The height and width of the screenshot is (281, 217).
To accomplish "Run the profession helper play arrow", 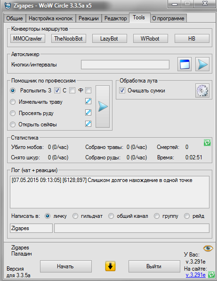I will coord(103,107).
